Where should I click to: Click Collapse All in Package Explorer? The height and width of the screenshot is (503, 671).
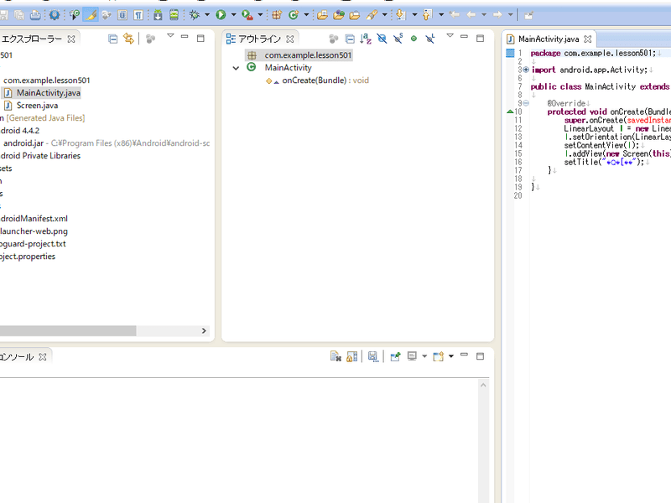point(113,39)
